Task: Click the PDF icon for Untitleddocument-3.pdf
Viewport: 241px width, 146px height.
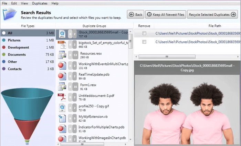Action: tap(62, 97)
